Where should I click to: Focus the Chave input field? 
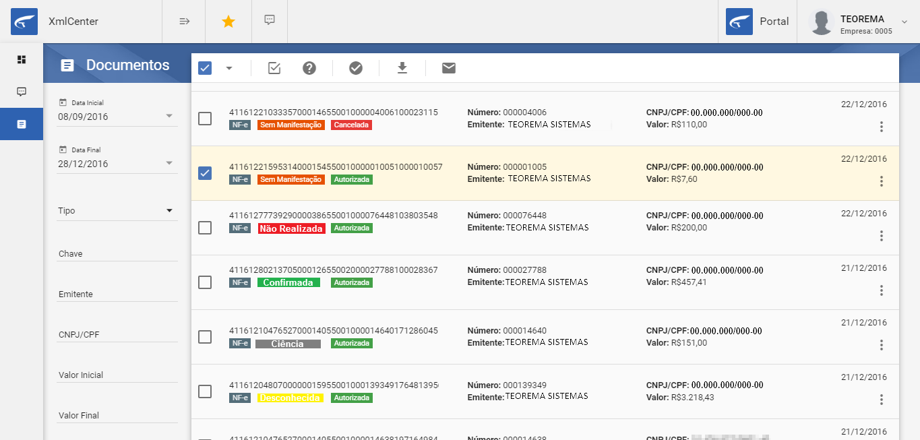118,254
